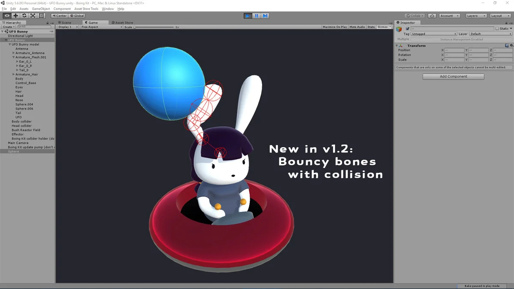Select the Scale tool
514x289 pixels.
pyautogui.click(x=33, y=16)
